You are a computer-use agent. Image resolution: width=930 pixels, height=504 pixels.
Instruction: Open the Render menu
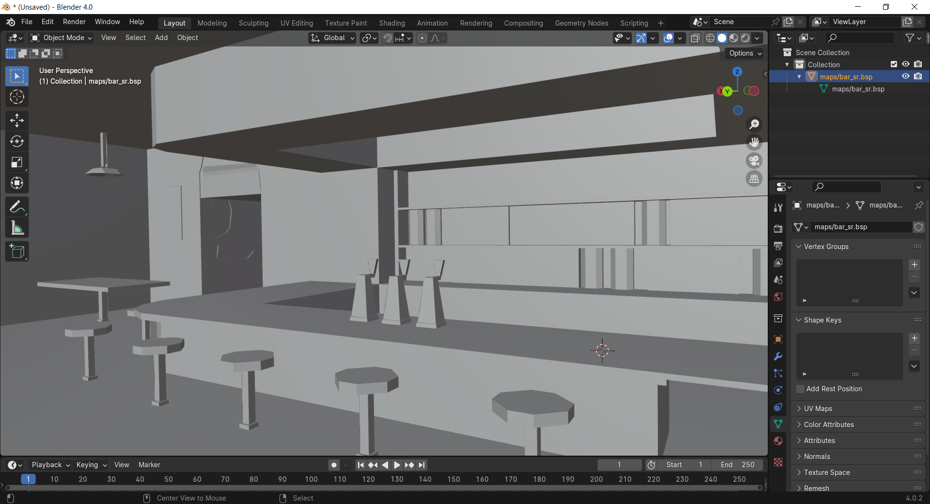[x=74, y=22]
